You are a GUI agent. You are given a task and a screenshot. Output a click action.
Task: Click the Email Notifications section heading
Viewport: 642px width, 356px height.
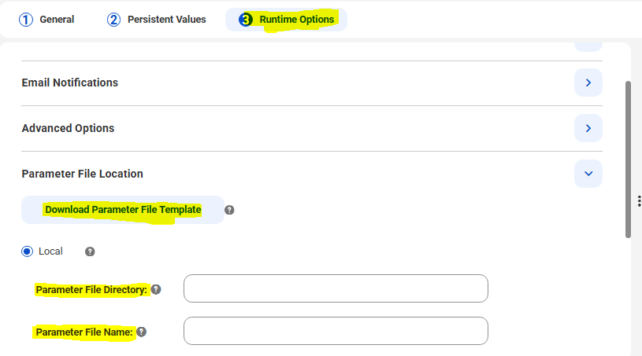70,83
